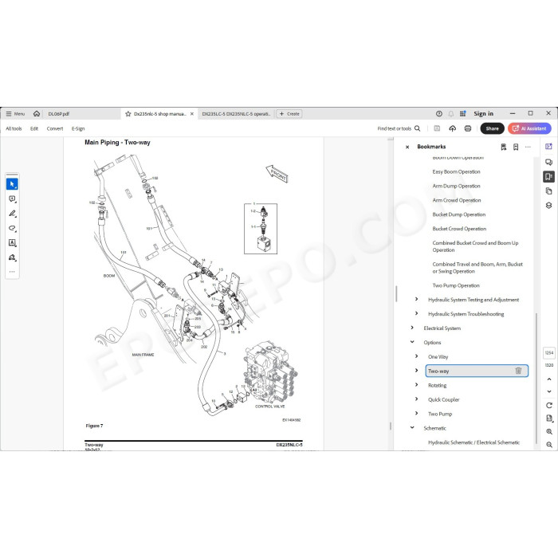Open Bookmarks panel options ellipsis

point(528,147)
